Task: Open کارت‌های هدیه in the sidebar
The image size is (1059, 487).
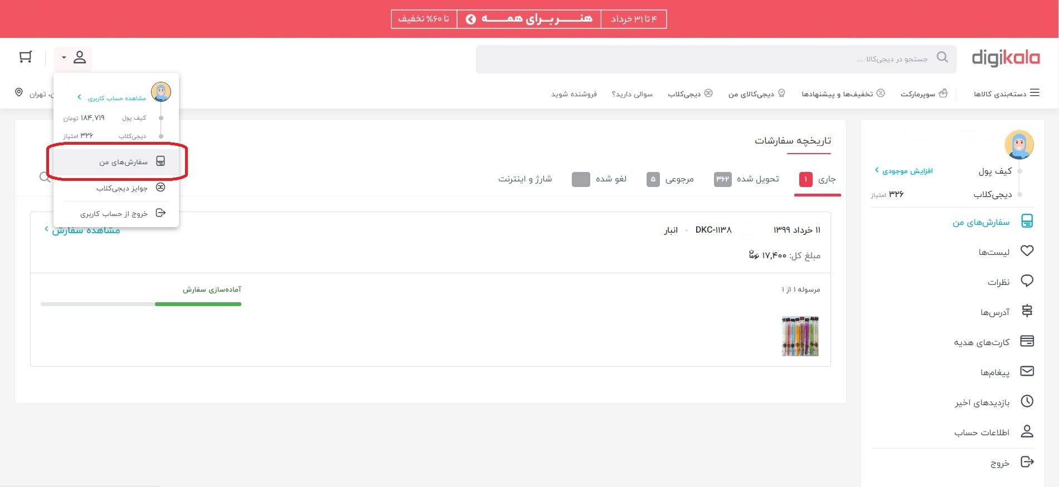Action: (982, 342)
